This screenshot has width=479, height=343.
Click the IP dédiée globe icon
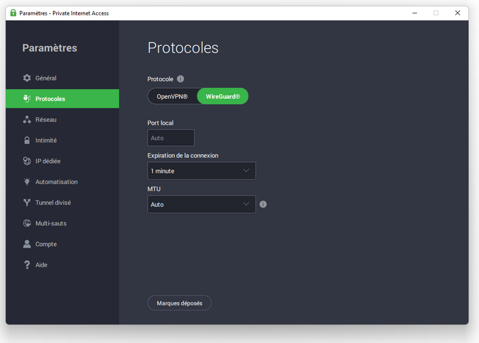27,161
